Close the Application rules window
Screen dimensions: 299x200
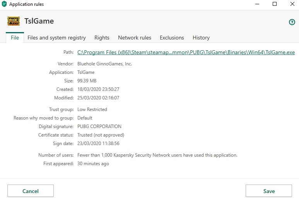[292, 4]
